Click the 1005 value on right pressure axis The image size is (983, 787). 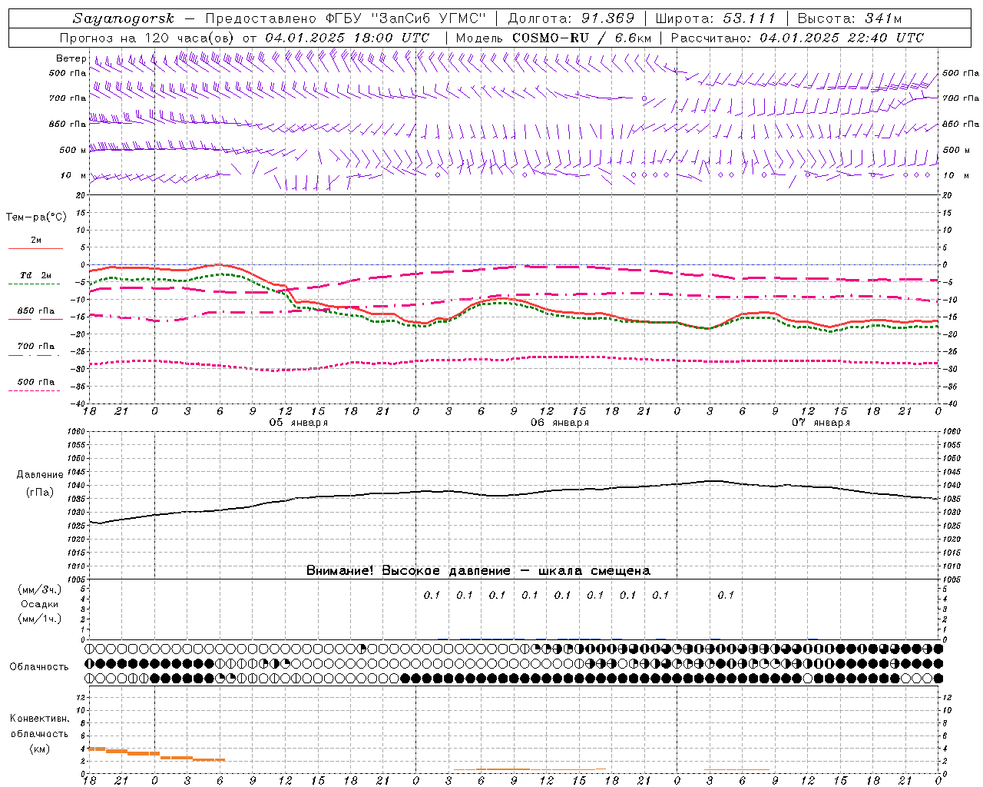[x=952, y=579]
